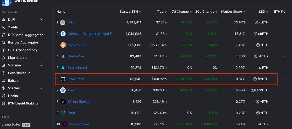This screenshot has width=292, height=129.
Task: Open the Rocket Pool link
Action: pyautogui.click(x=77, y=45)
